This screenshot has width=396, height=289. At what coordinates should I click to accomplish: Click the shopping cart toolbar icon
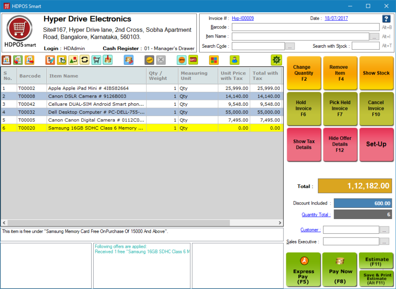[x=96, y=60]
